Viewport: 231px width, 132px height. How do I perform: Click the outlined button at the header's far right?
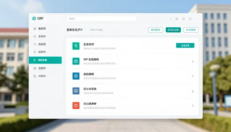pos(191,30)
